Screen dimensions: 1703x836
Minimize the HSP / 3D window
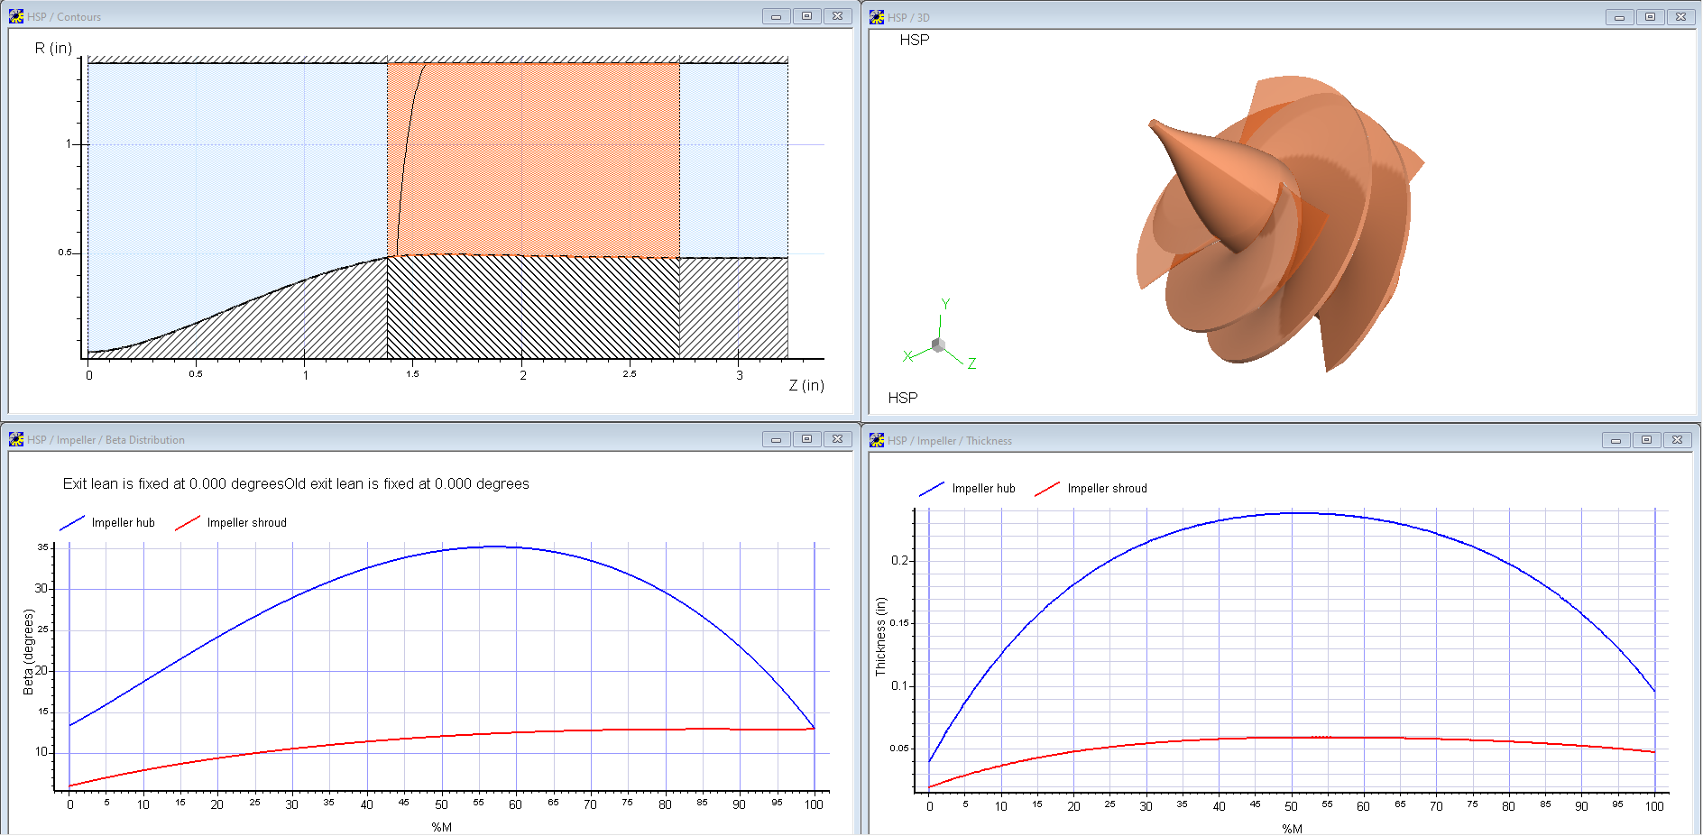coord(1619,17)
